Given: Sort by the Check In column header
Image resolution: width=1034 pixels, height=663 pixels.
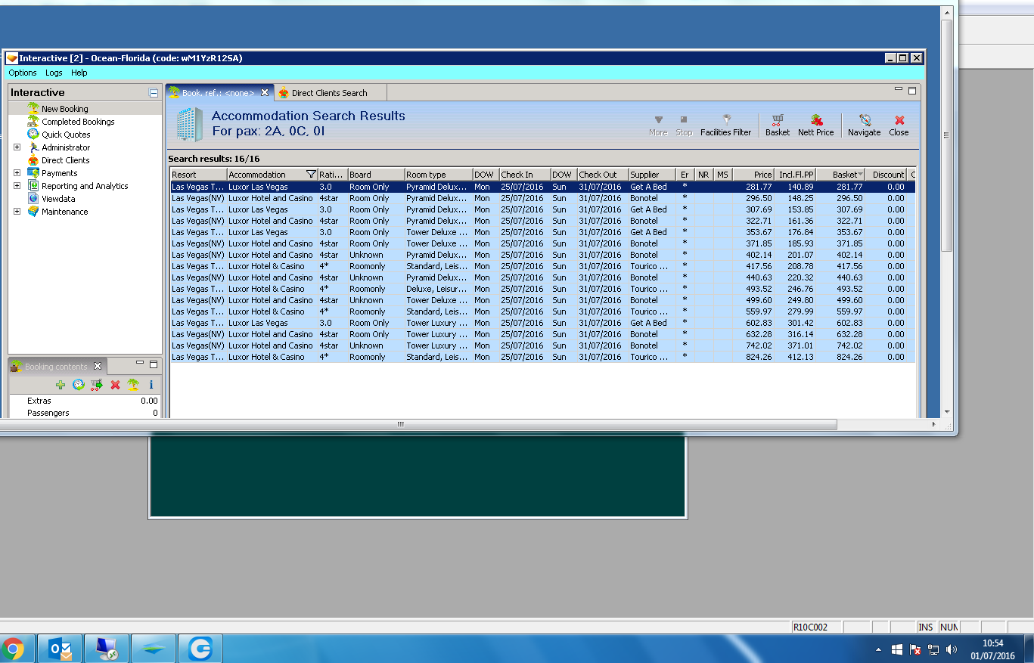Looking at the screenshot, I should point(524,175).
